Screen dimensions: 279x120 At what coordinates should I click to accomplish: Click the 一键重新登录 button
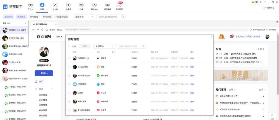click(61, 16)
